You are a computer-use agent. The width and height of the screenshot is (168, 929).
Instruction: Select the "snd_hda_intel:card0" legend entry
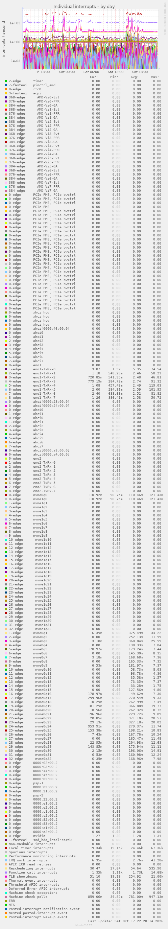(52, 840)
